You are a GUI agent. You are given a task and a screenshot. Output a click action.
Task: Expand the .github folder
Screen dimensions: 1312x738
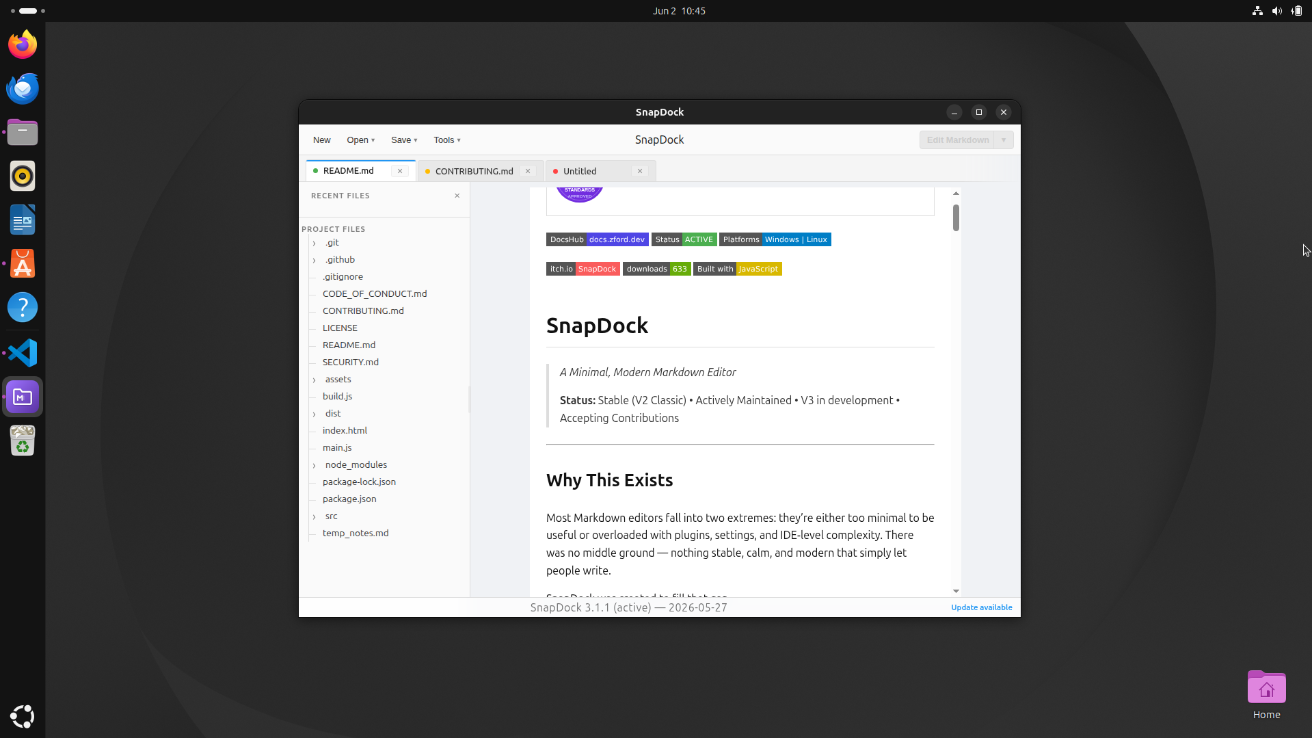pos(314,260)
